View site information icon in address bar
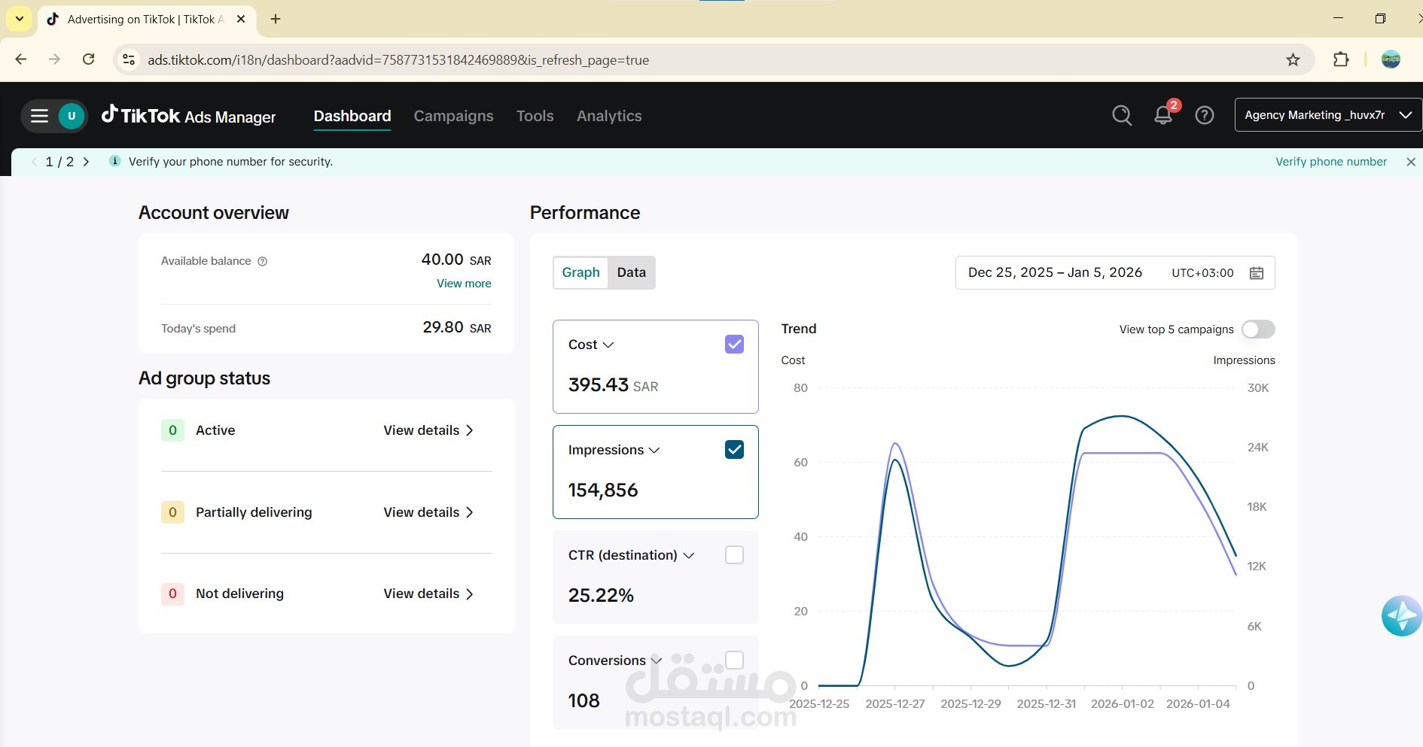Viewport: 1423px width, 747px height. (x=129, y=59)
